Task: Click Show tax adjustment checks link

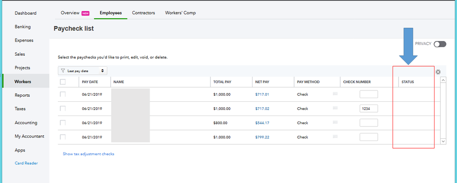Action: pyautogui.click(x=88, y=154)
